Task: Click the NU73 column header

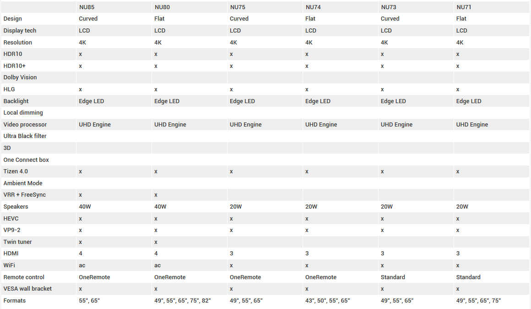Action: pos(389,7)
